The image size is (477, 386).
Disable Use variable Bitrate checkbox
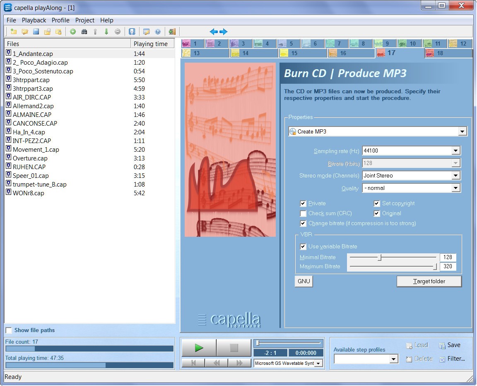[x=303, y=247]
